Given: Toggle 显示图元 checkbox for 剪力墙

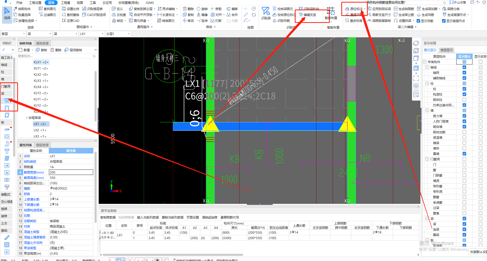Looking at the screenshot, I should pyautogui.click(x=464, y=116).
